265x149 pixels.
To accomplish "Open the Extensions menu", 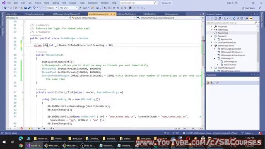I will 92,3.
